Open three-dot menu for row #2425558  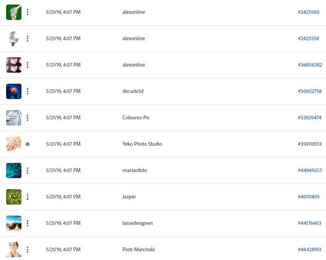tap(27, 39)
